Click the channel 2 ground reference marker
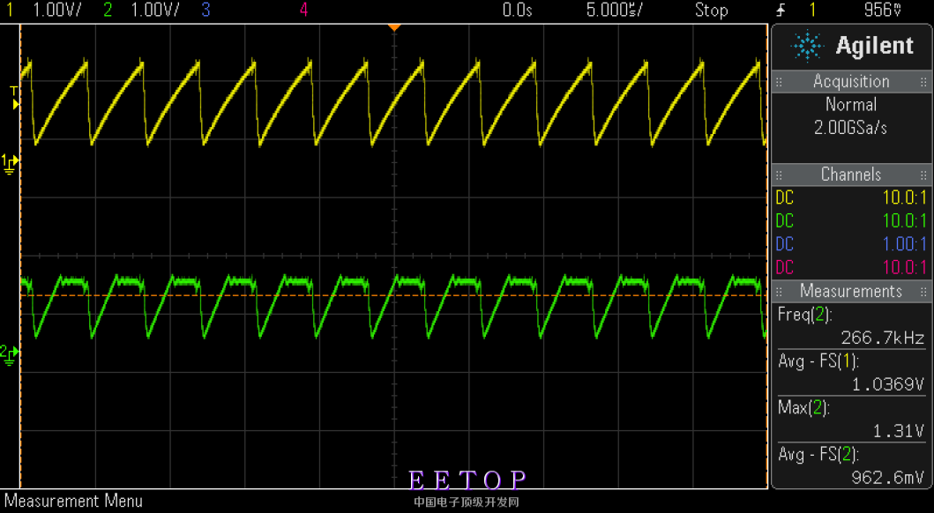 pos(9,355)
